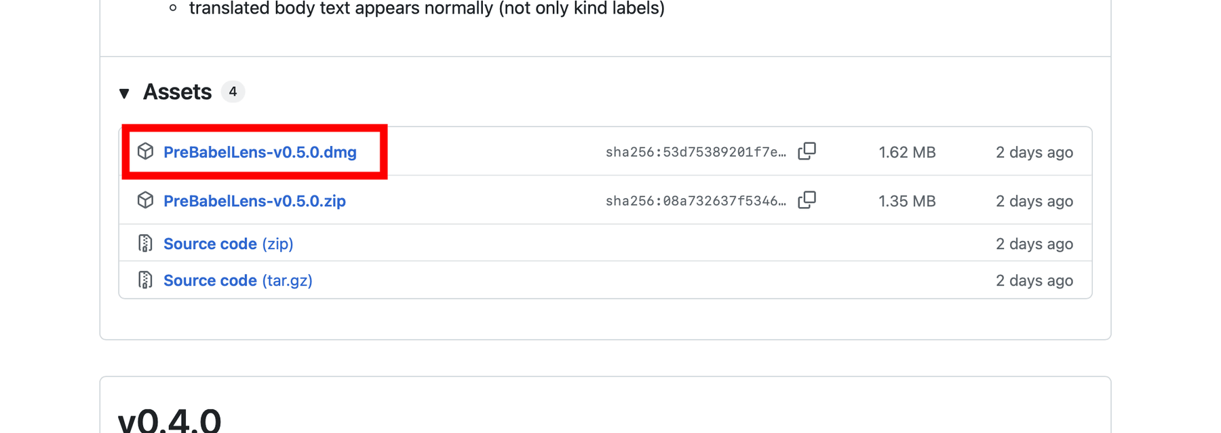Copy the sha256 hash for the dmg

pyautogui.click(x=807, y=151)
